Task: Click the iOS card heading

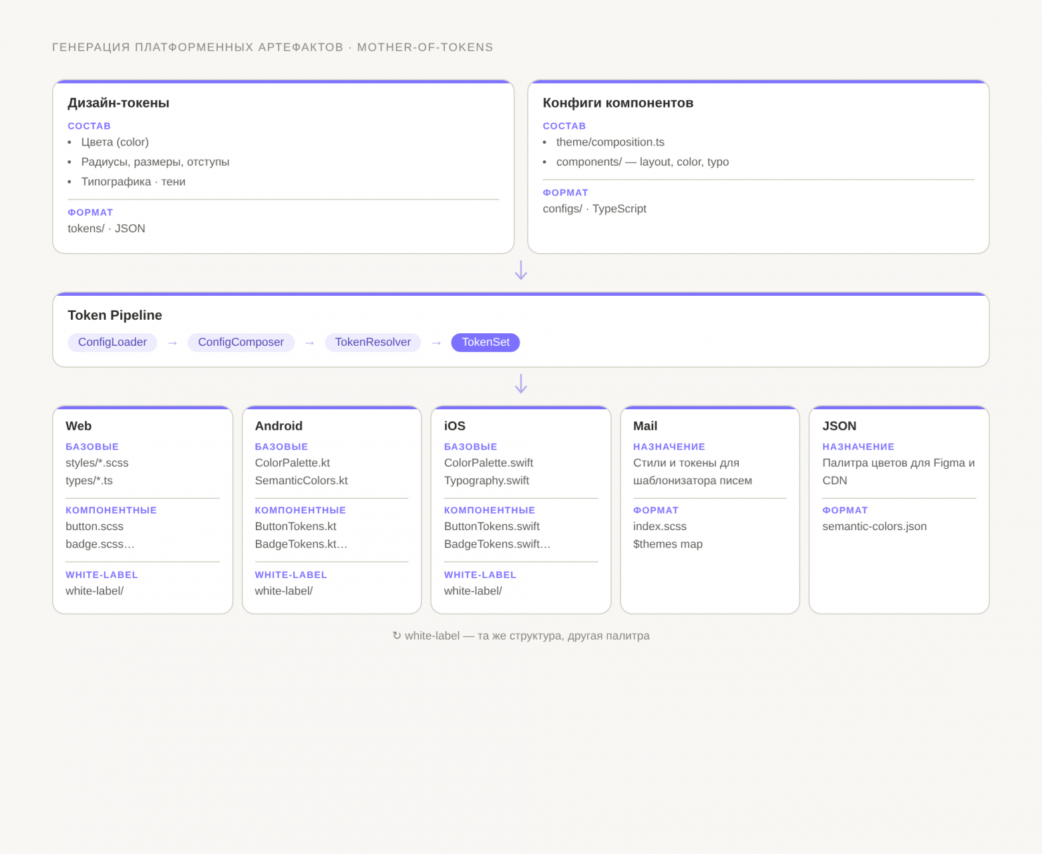Action: [x=455, y=426]
